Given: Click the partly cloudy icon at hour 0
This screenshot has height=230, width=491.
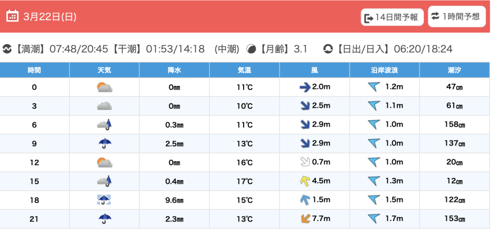Looking at the screenshot, I should click(x=104, y=88).
